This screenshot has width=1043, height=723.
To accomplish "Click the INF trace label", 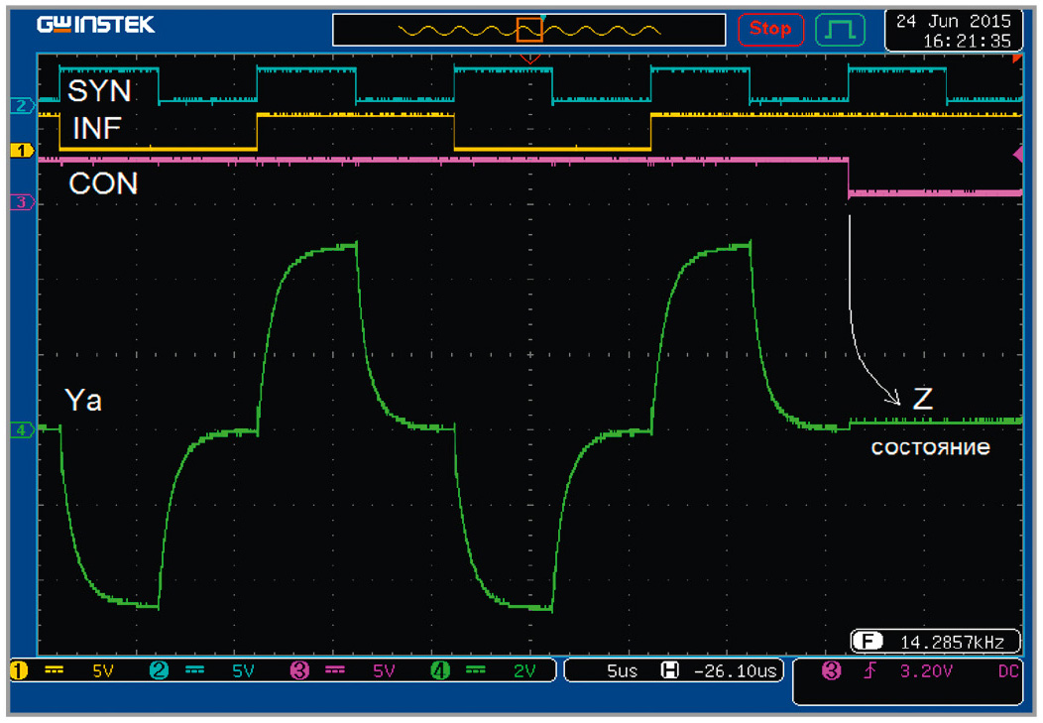I will click(97, 128).
